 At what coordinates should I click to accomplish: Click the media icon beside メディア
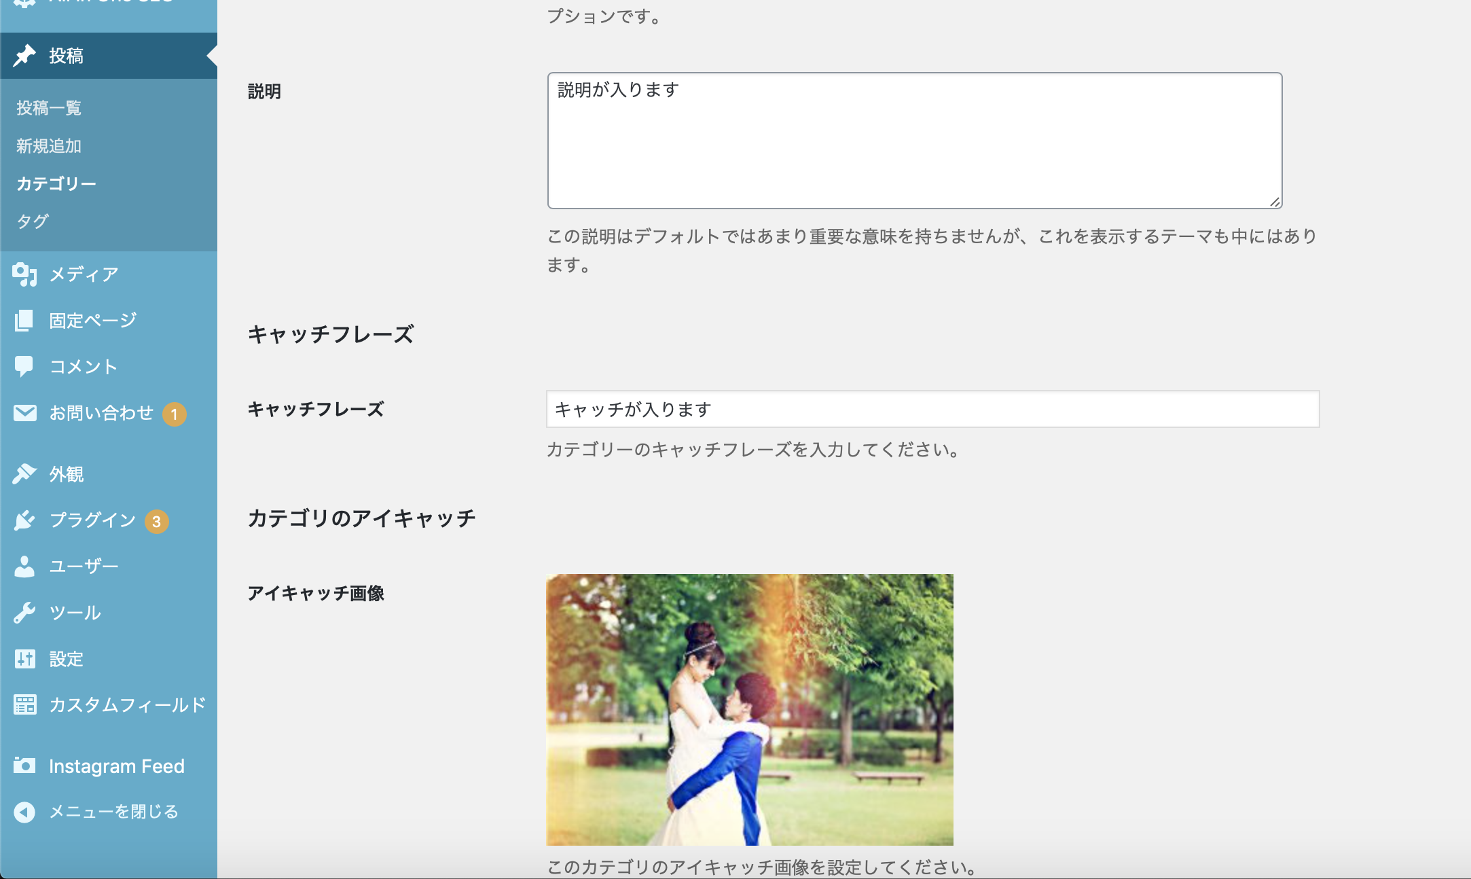(x=24, y=274)
